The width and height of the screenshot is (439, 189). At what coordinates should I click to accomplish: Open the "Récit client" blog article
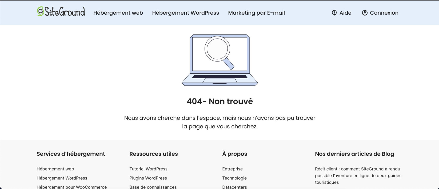[x=358, y=176]
